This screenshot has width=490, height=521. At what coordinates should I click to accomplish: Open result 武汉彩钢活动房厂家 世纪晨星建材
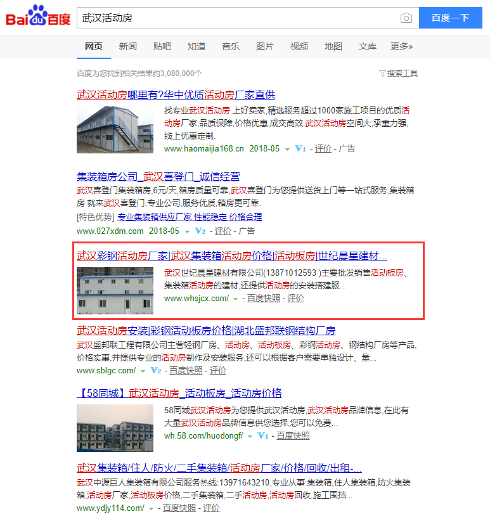[232, 256]
